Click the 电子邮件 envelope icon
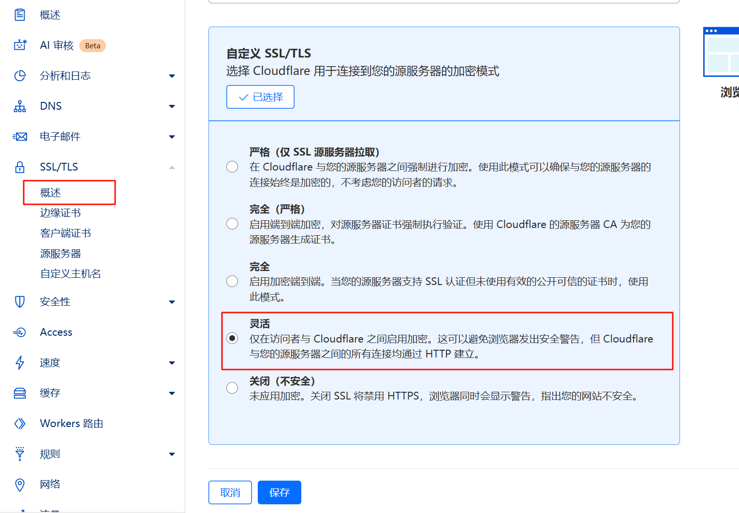739x513 pixels. click(20, 136)
